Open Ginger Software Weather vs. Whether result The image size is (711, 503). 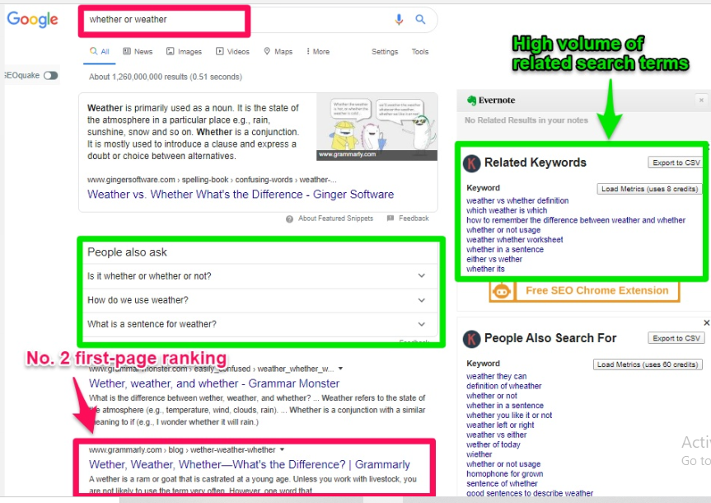tap(241, 195)
